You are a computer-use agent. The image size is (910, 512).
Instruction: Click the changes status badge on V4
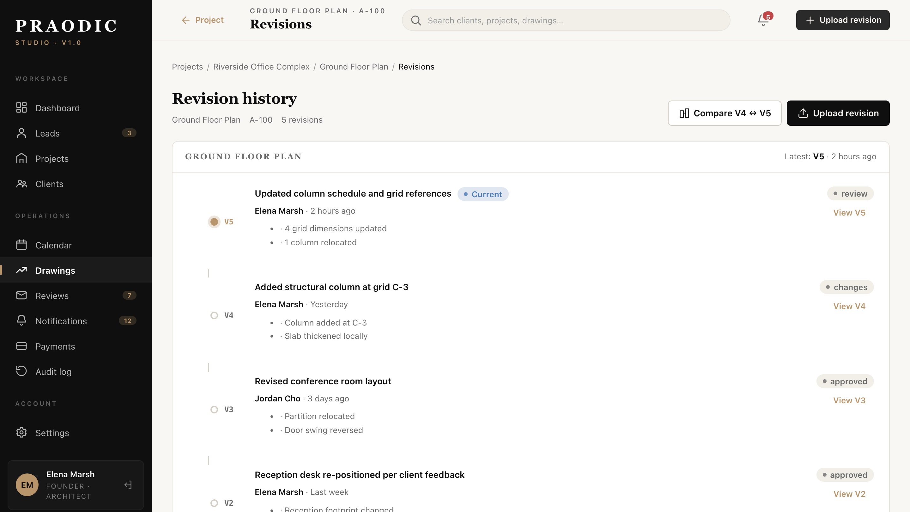846,287
